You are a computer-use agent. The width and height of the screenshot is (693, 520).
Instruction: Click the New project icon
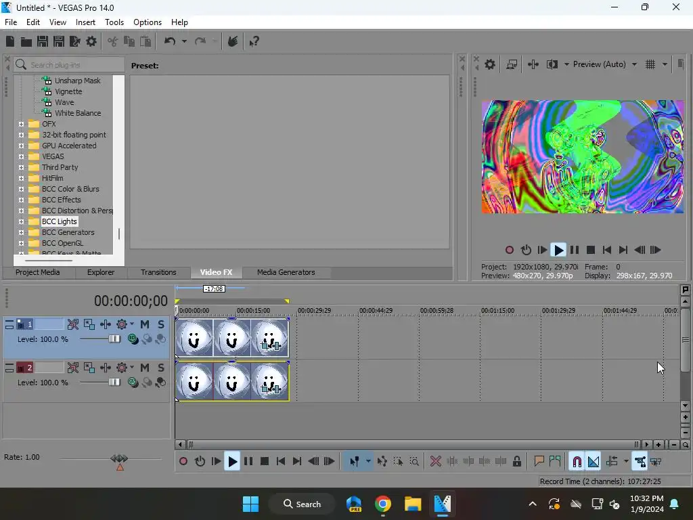(x=10, y=41)
